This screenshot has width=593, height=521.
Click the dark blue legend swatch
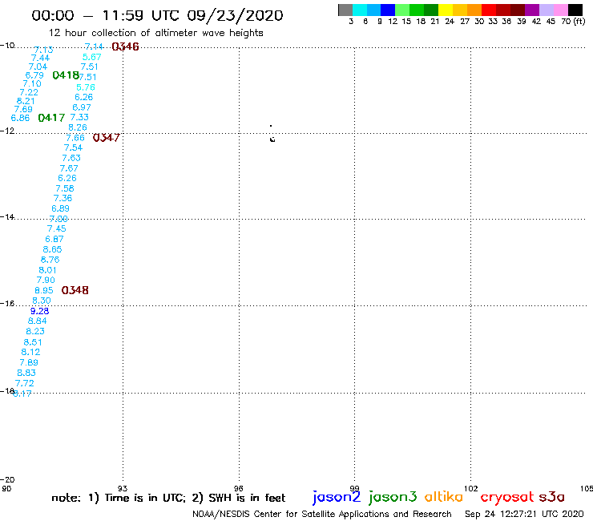[388, 10]
